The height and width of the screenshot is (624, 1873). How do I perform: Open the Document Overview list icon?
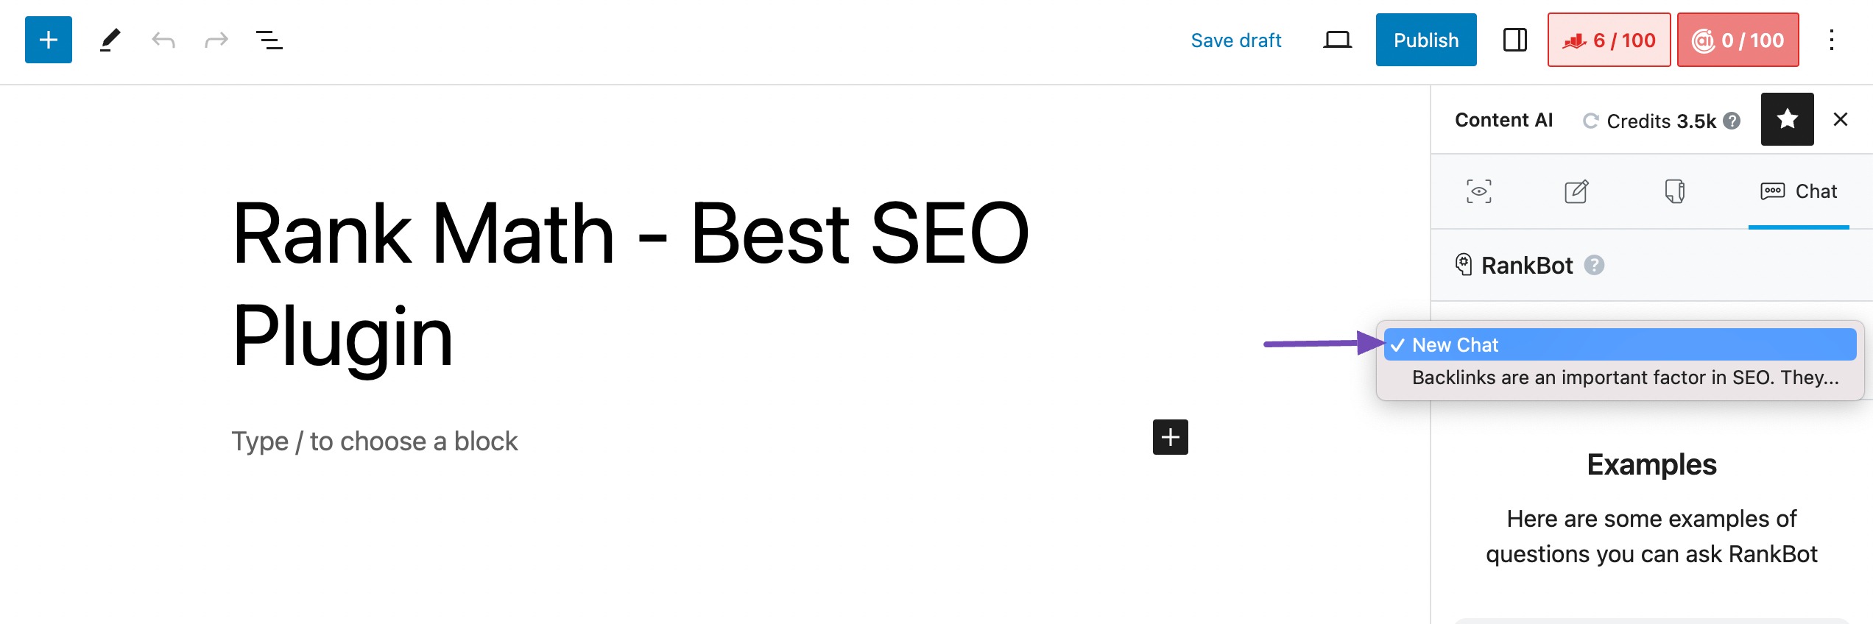[x=269, y=40]
